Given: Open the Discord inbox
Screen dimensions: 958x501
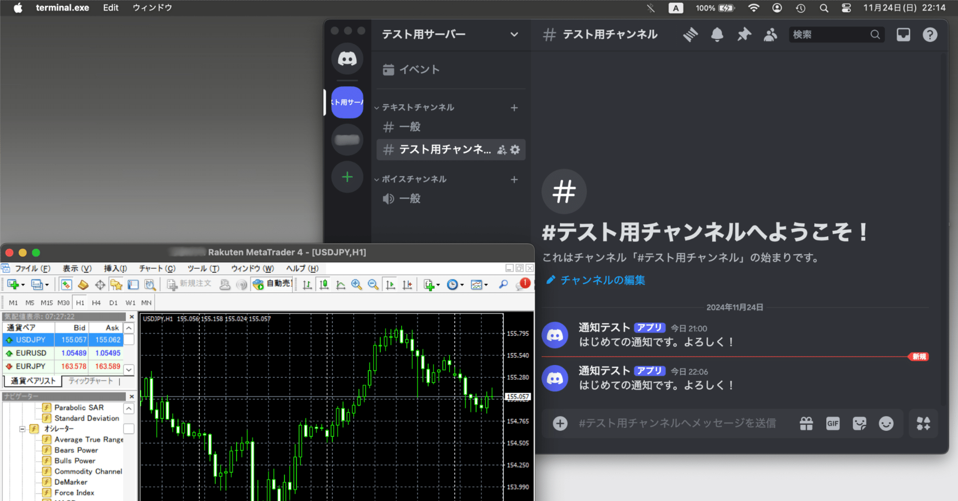Looking at the screenshot, I should [903, 34].
